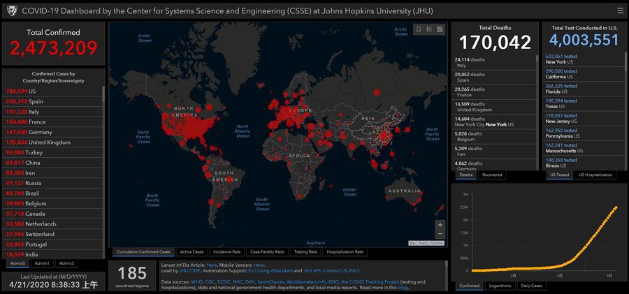Open the basemap gallery grid icon
The width and height of the screenshot is (629, 294).
point(440,29)
